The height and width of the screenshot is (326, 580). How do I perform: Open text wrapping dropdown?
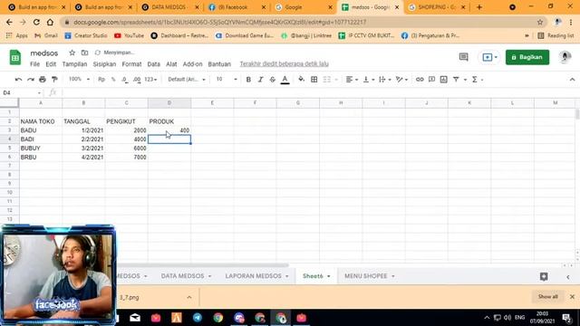[384, 80]
